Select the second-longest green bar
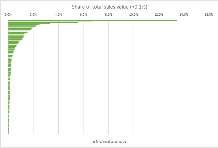Screen dimensions: 218x148 coord(59,21)
